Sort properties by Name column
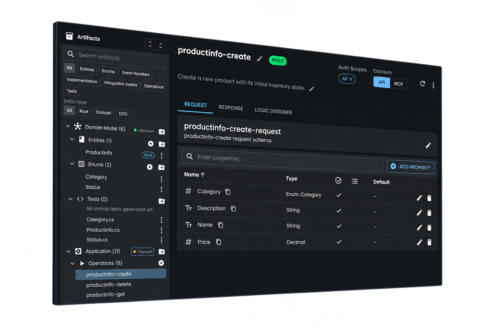The width and height of the screenshot is (494, 329). [194, 174]
